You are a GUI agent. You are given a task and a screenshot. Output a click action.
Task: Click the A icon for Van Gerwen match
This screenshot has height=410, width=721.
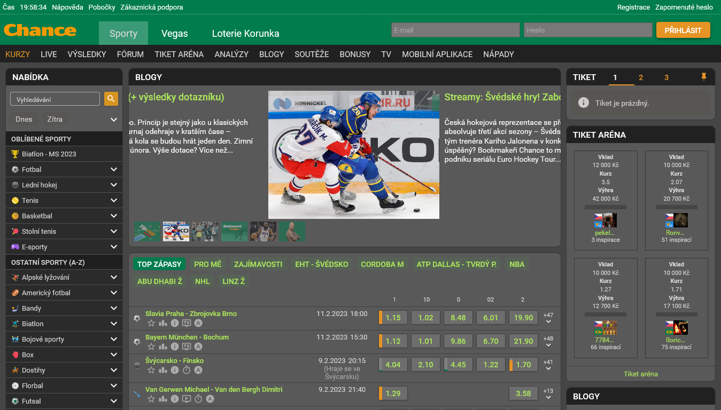[x=210, y=399]
